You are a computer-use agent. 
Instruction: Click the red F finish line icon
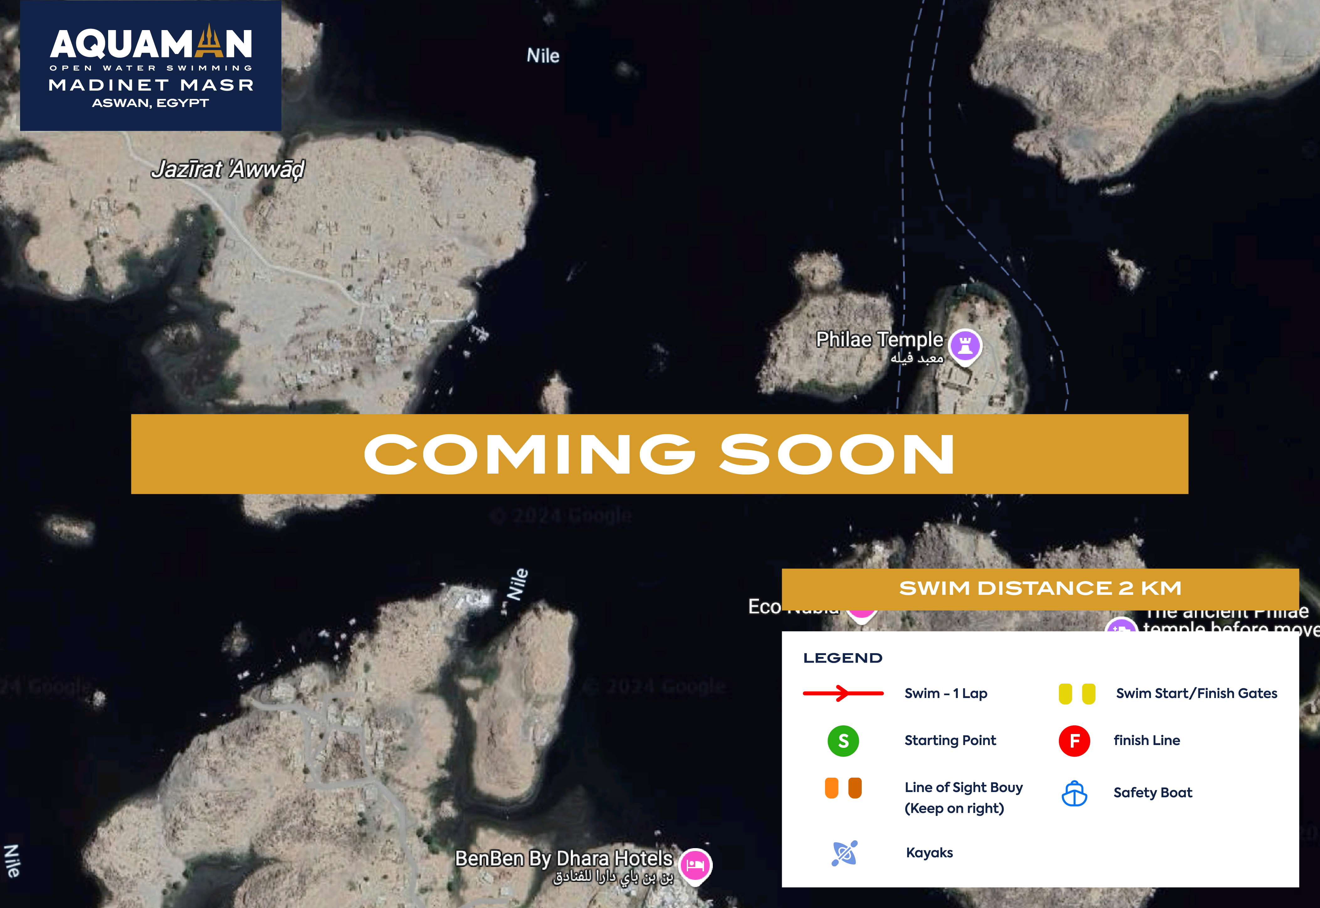(1074, 741)
